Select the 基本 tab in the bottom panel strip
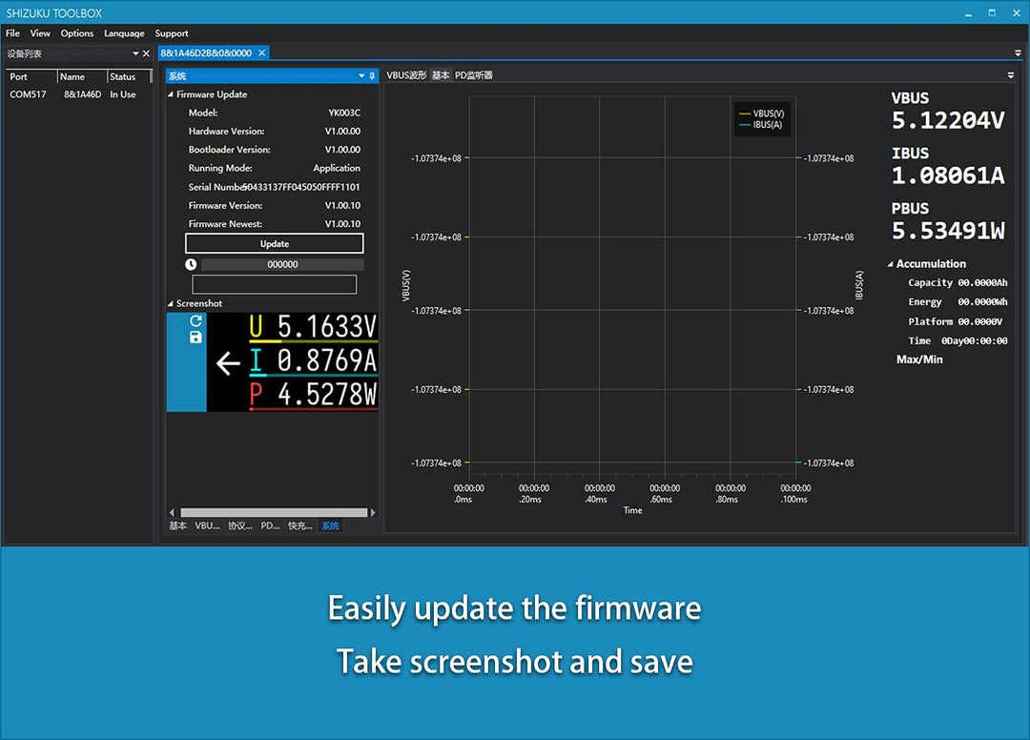The width and height of the screenshot is (1030, 740). [x=178, y=526]
